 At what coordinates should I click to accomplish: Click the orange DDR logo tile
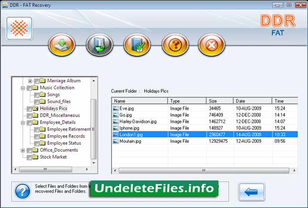point(19,28)
